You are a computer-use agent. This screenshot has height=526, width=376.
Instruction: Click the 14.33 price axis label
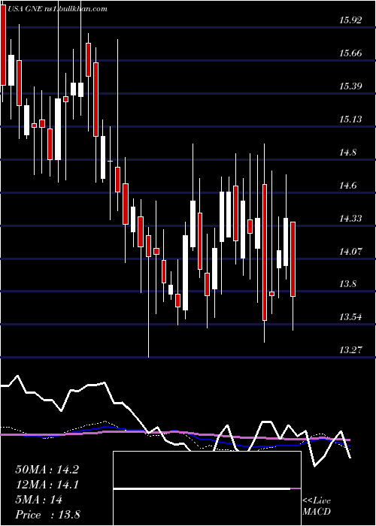pyautogui.click(x=350, y=219)
